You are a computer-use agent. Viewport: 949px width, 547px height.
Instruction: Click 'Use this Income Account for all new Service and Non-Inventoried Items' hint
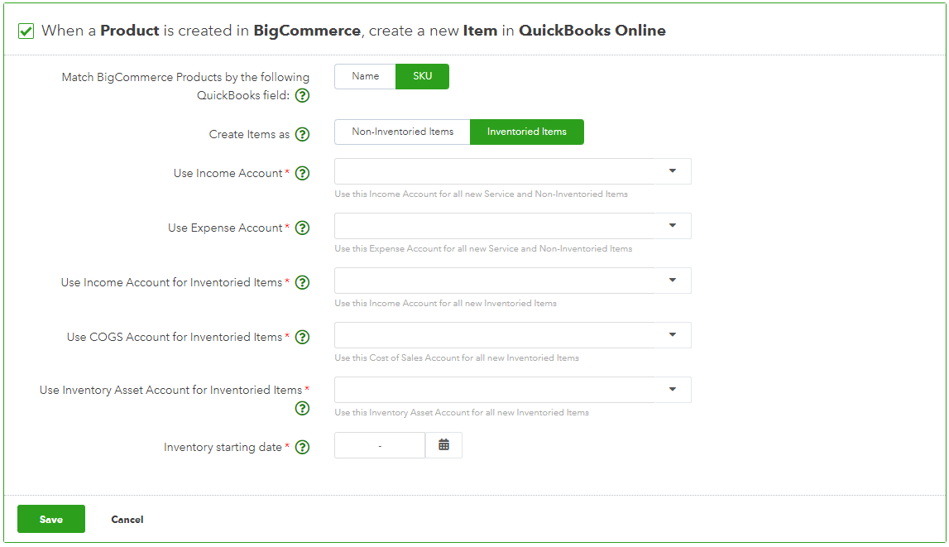482,194
